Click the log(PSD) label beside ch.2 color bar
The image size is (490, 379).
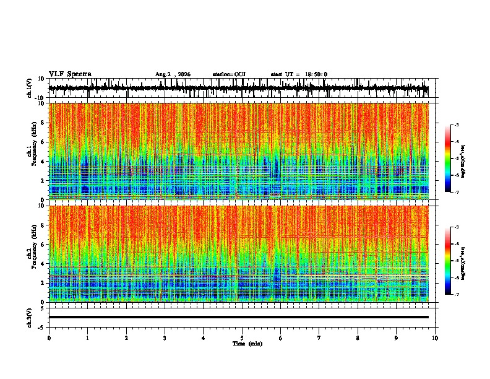463,263
